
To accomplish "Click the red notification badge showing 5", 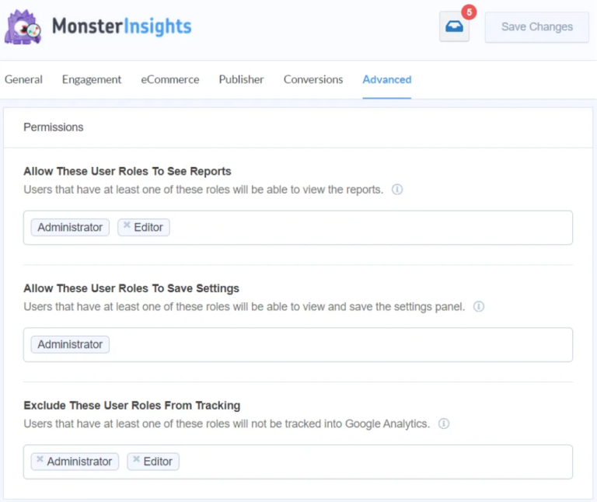I will tap(469, 12).
